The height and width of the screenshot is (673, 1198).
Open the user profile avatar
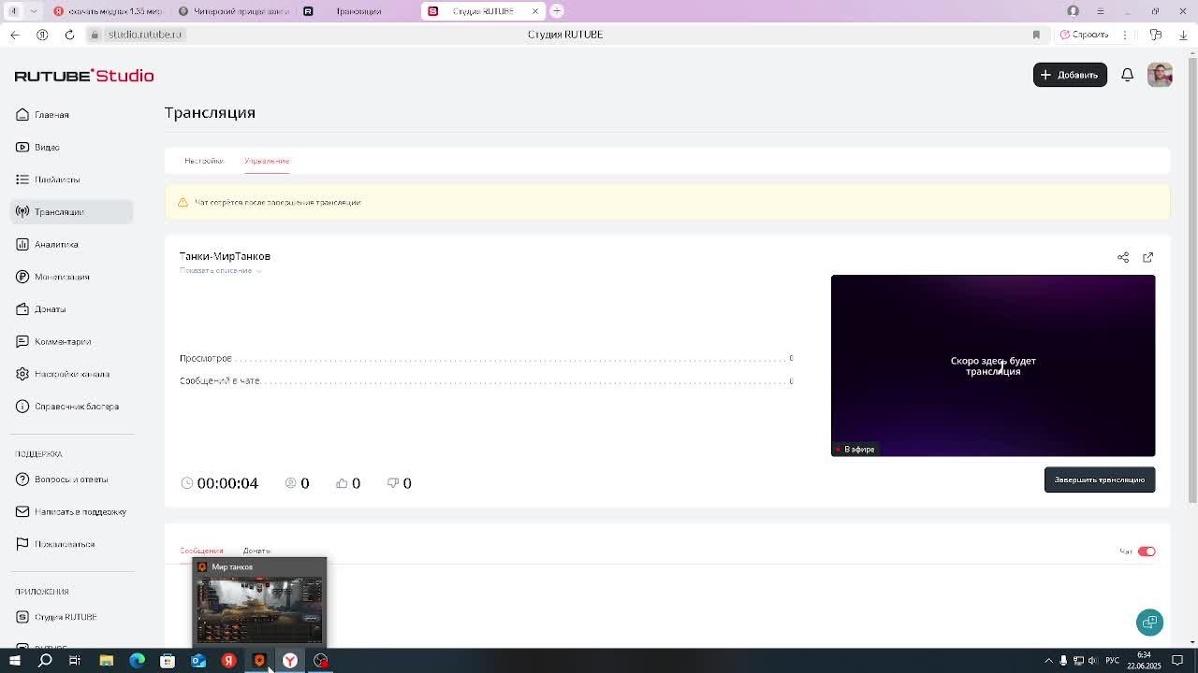[x=1160, y=75]
